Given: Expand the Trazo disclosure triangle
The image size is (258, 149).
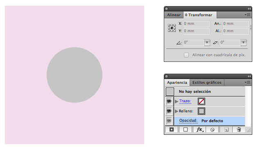Looking at the screenshot, I should [x=177, y=101].
